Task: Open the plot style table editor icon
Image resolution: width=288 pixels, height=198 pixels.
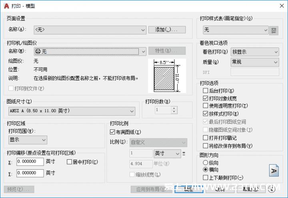Action: tap(274, 30)
